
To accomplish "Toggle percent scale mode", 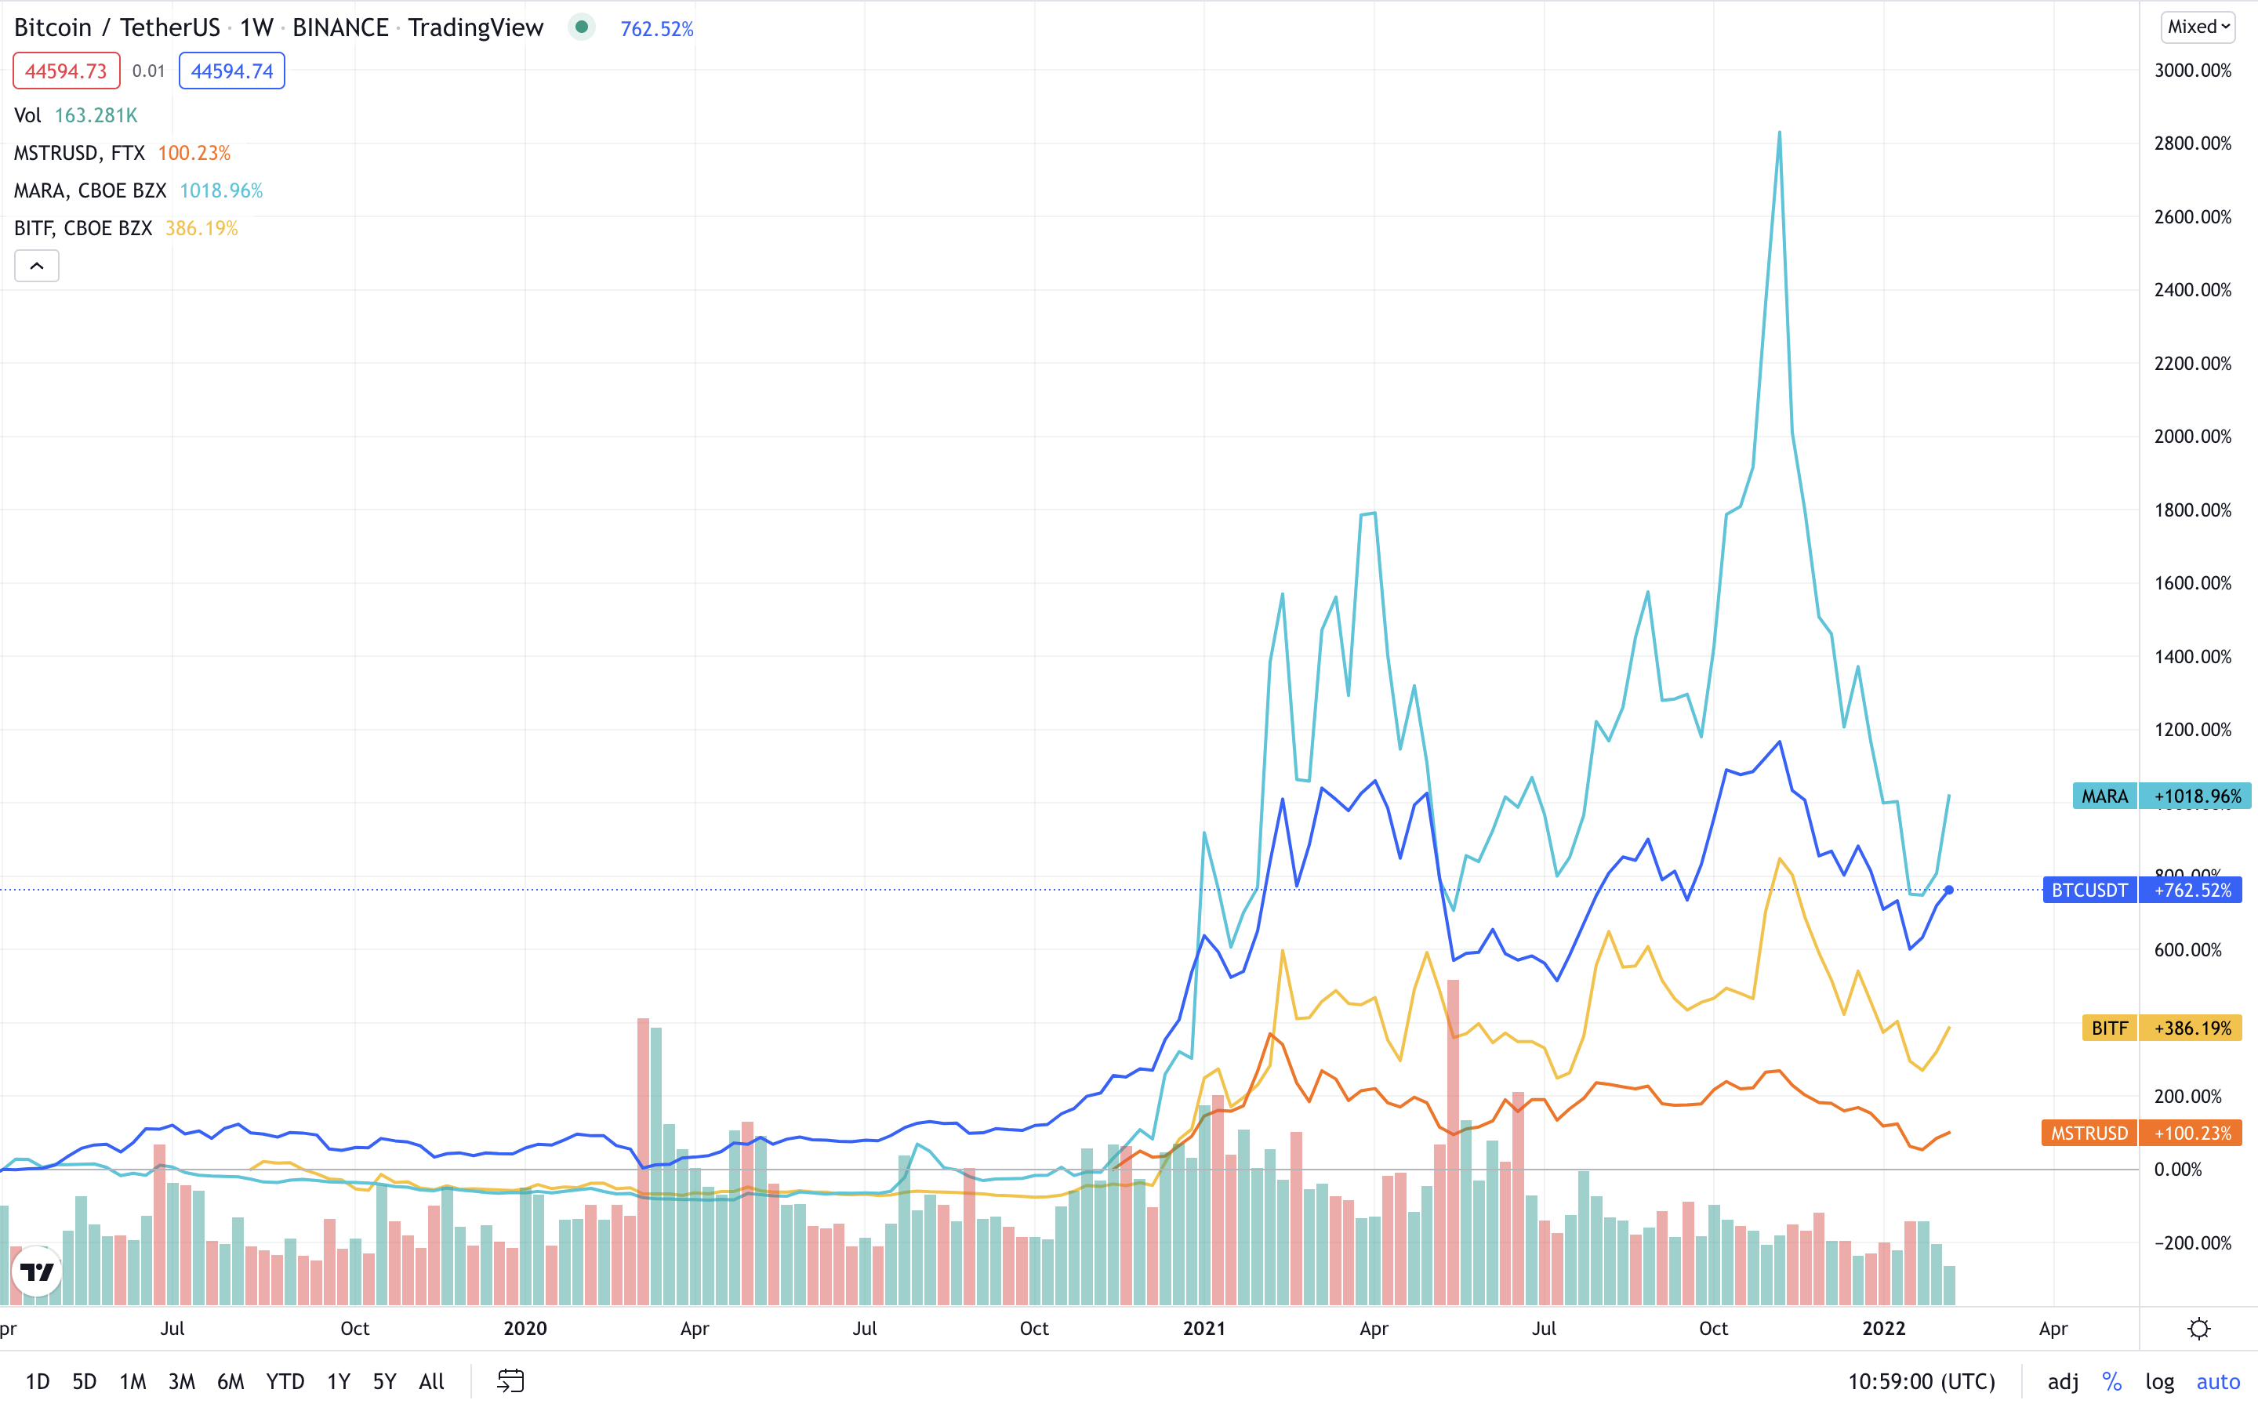I will click(2111, 1381).
